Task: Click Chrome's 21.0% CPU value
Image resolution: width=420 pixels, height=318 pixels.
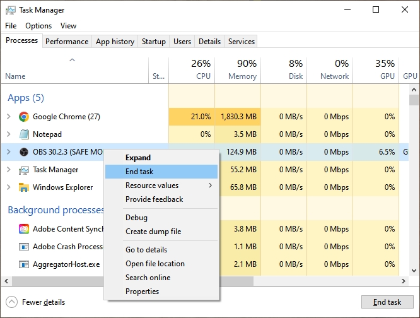Action: (x=201, y=117)
